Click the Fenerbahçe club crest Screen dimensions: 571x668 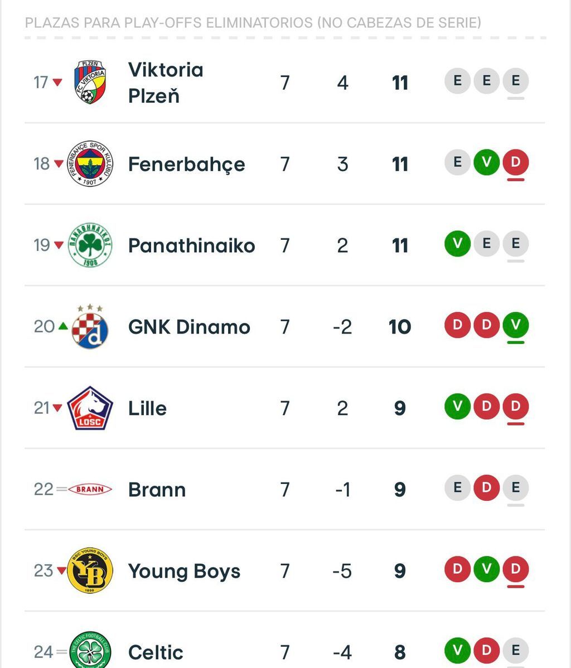[90, 164]
